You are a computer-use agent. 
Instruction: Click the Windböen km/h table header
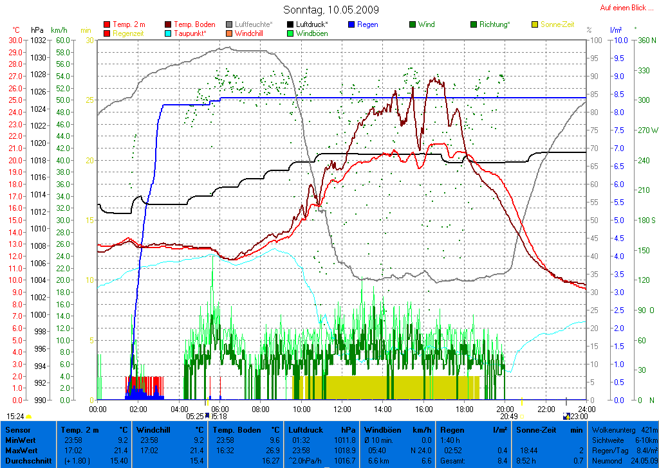(x=398, y=429)
